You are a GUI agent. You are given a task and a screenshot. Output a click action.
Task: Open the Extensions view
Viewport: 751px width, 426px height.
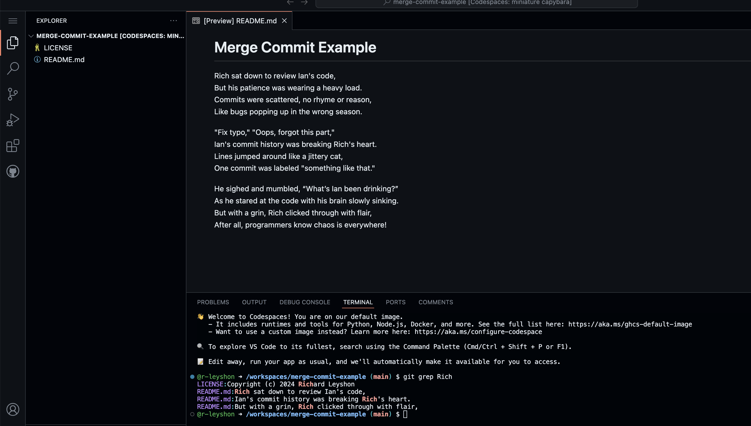(13, 145)
